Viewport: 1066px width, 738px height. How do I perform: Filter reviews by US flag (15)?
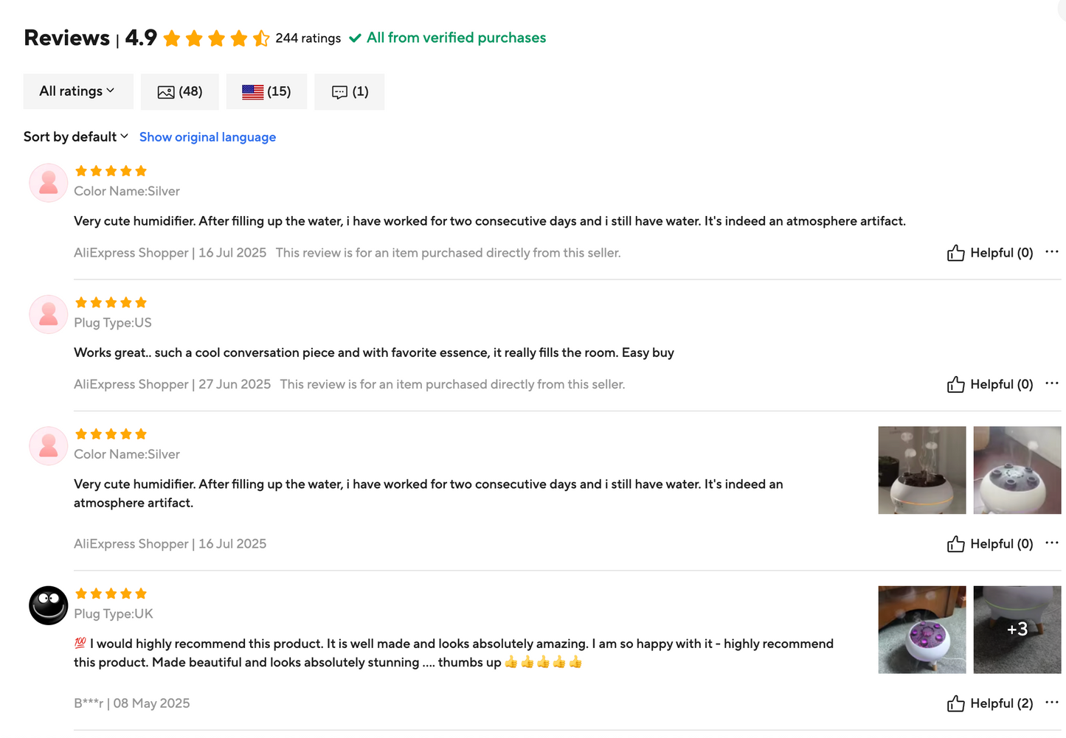(x=266, y=91)
